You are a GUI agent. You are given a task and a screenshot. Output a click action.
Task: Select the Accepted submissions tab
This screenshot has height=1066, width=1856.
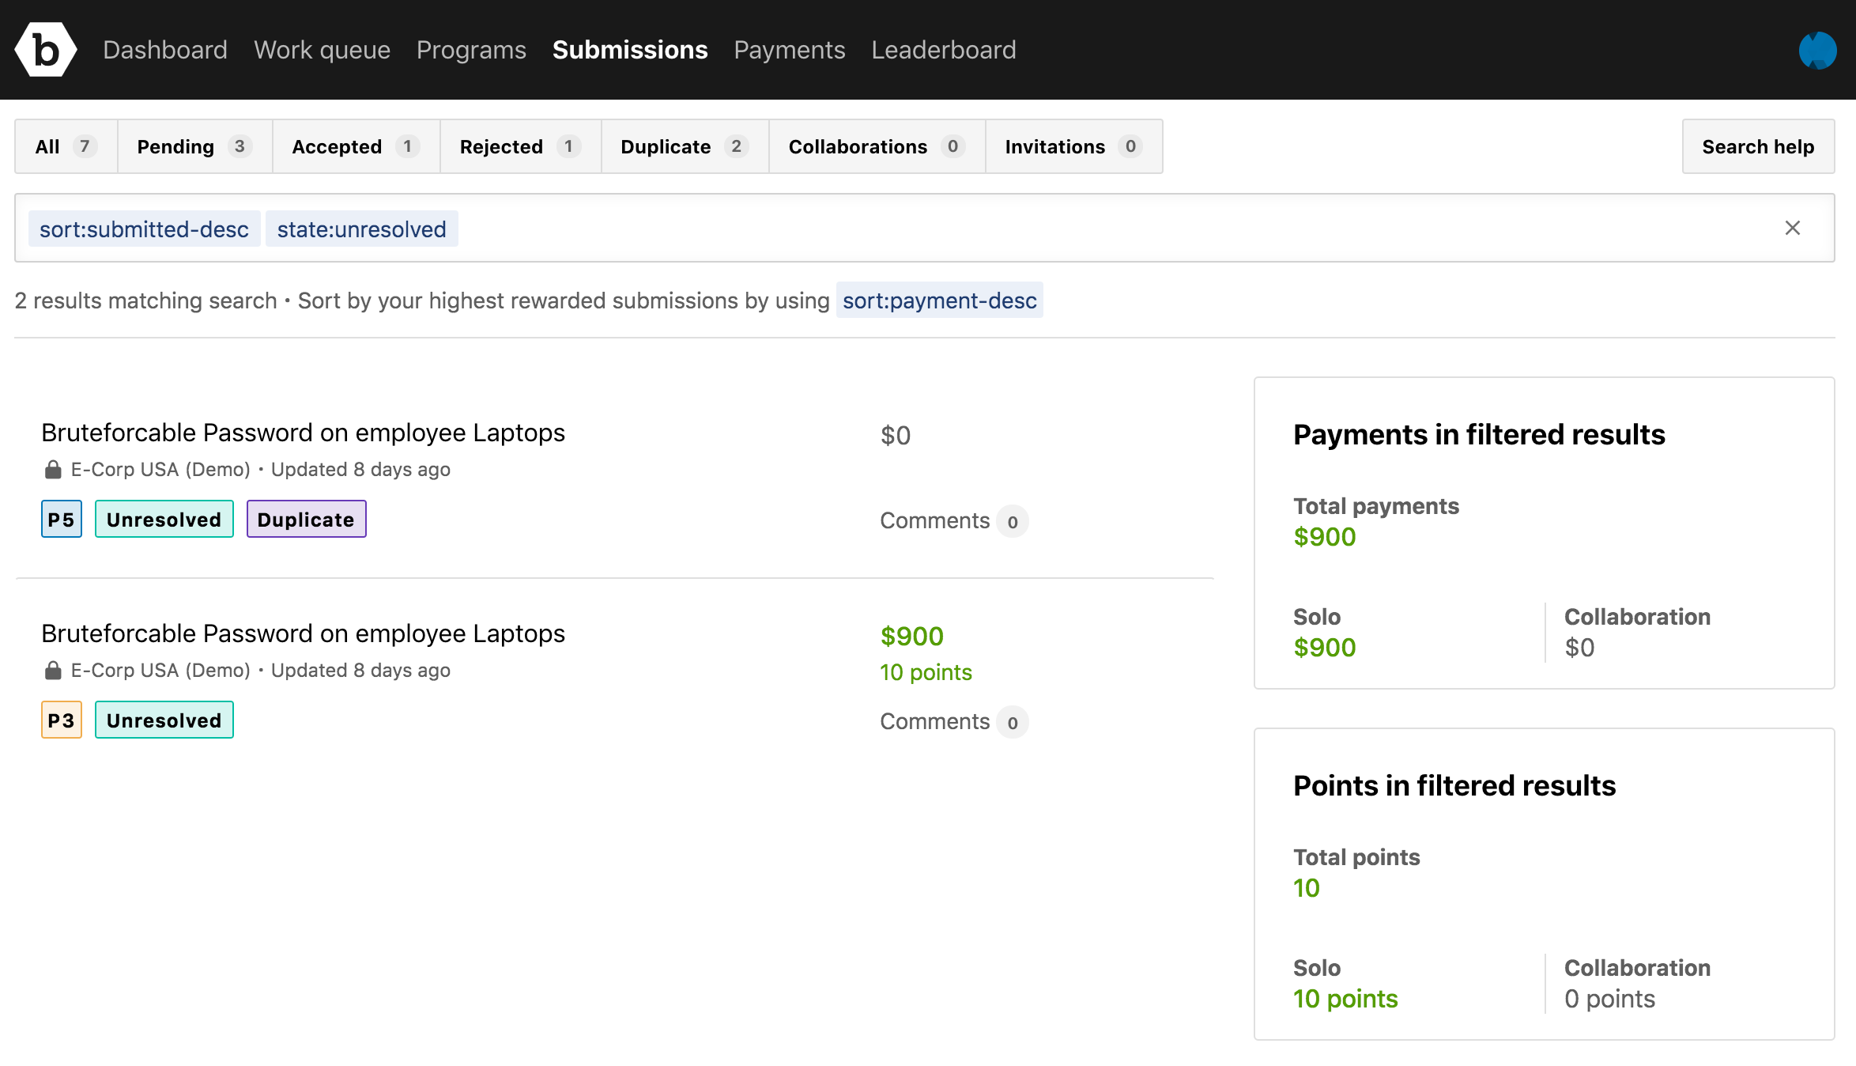click(x=355, y=146)
